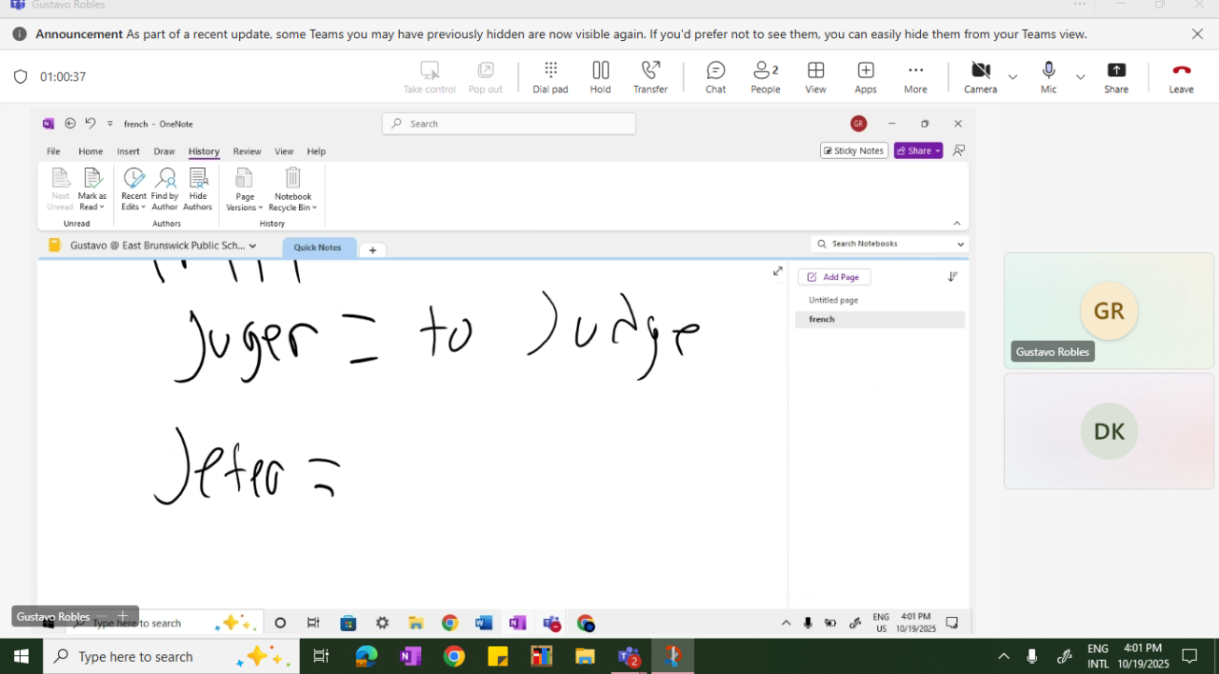
Task: Click the feedback icon beside OneNote Share
Action: coord(959,150)
